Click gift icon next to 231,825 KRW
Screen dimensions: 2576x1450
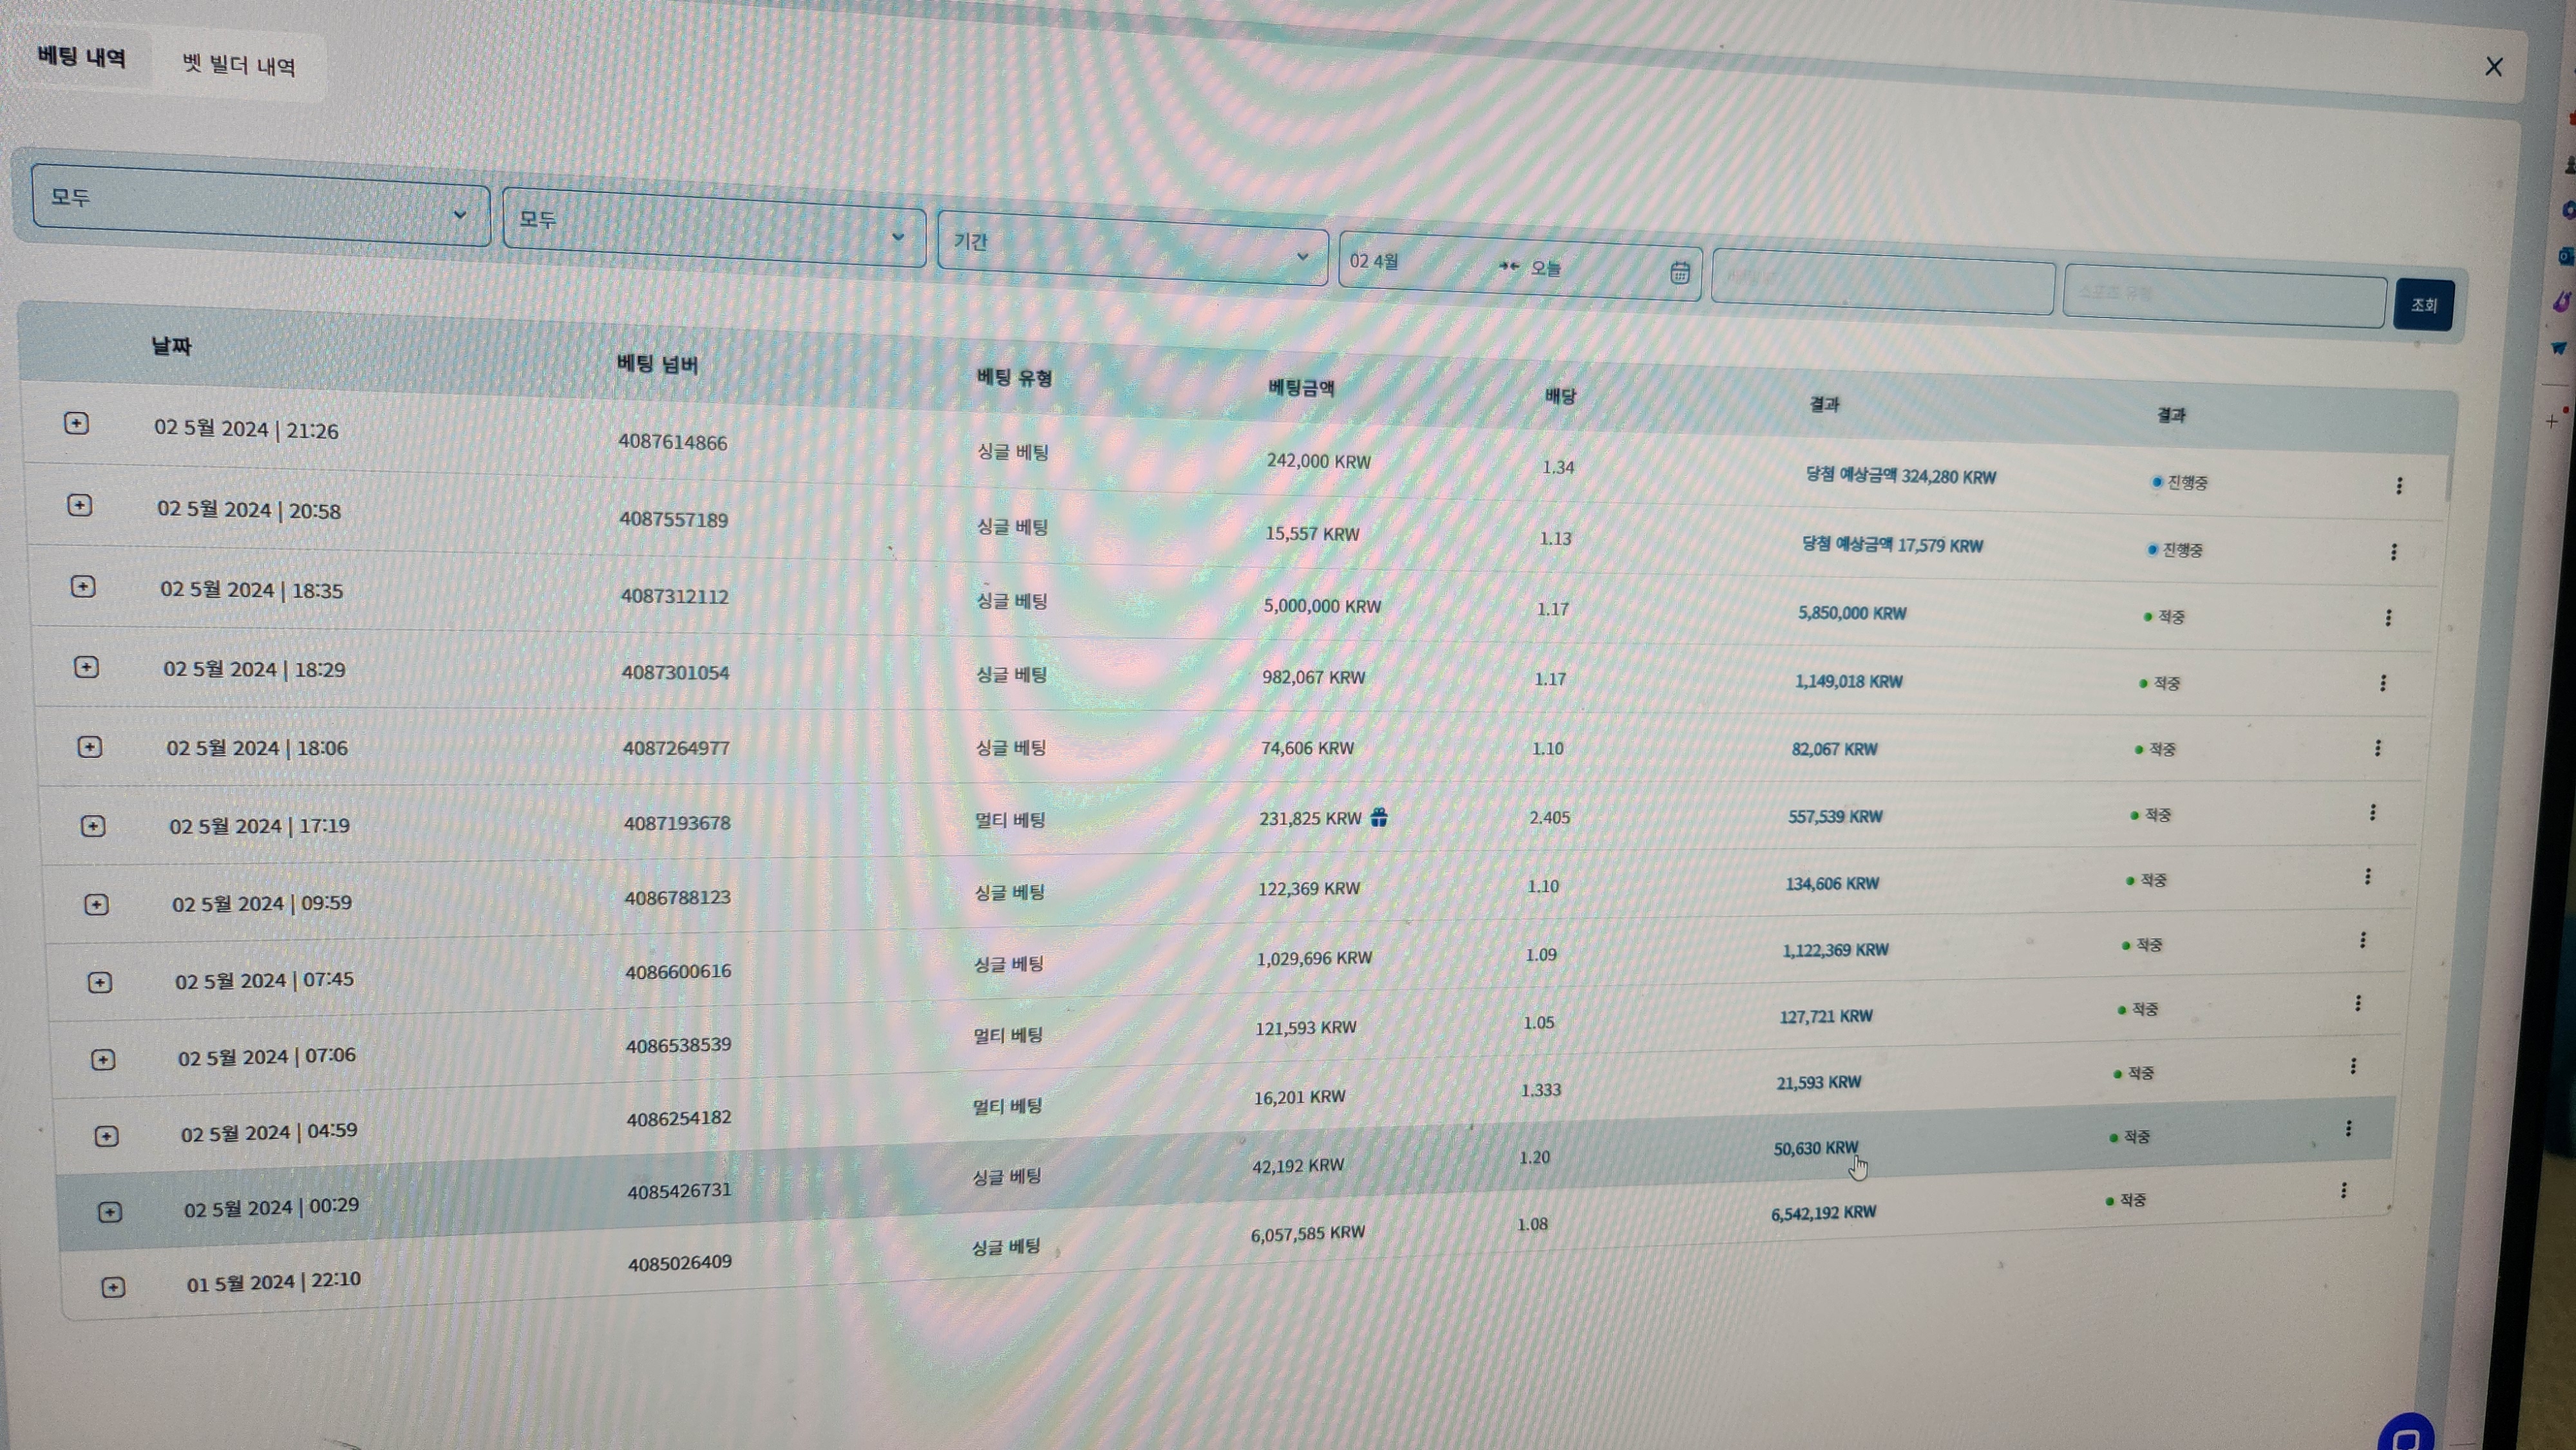1379,818
